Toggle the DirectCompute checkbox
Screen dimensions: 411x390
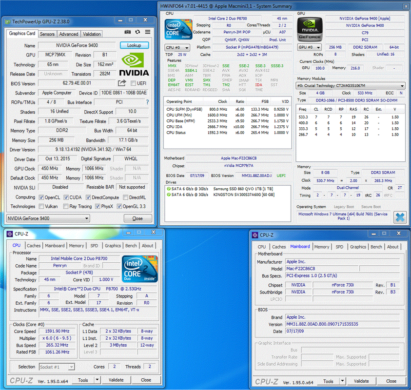click(88, 197)
